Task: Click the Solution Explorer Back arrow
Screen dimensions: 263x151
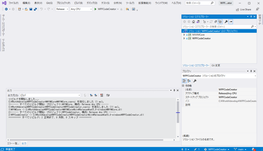Action: [184, 22]
